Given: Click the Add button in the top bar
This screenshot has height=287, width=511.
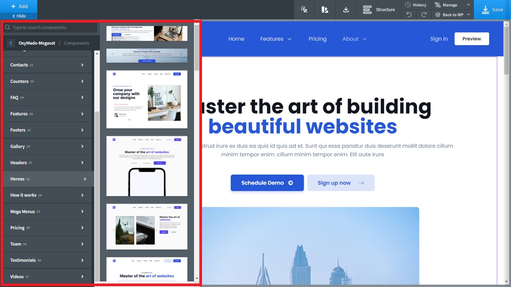Looking at the screenshot, I should (19, 6).
